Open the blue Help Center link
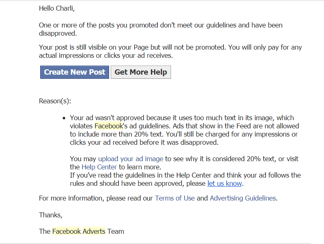Viewport: 324px width, 244px height. 99,167
